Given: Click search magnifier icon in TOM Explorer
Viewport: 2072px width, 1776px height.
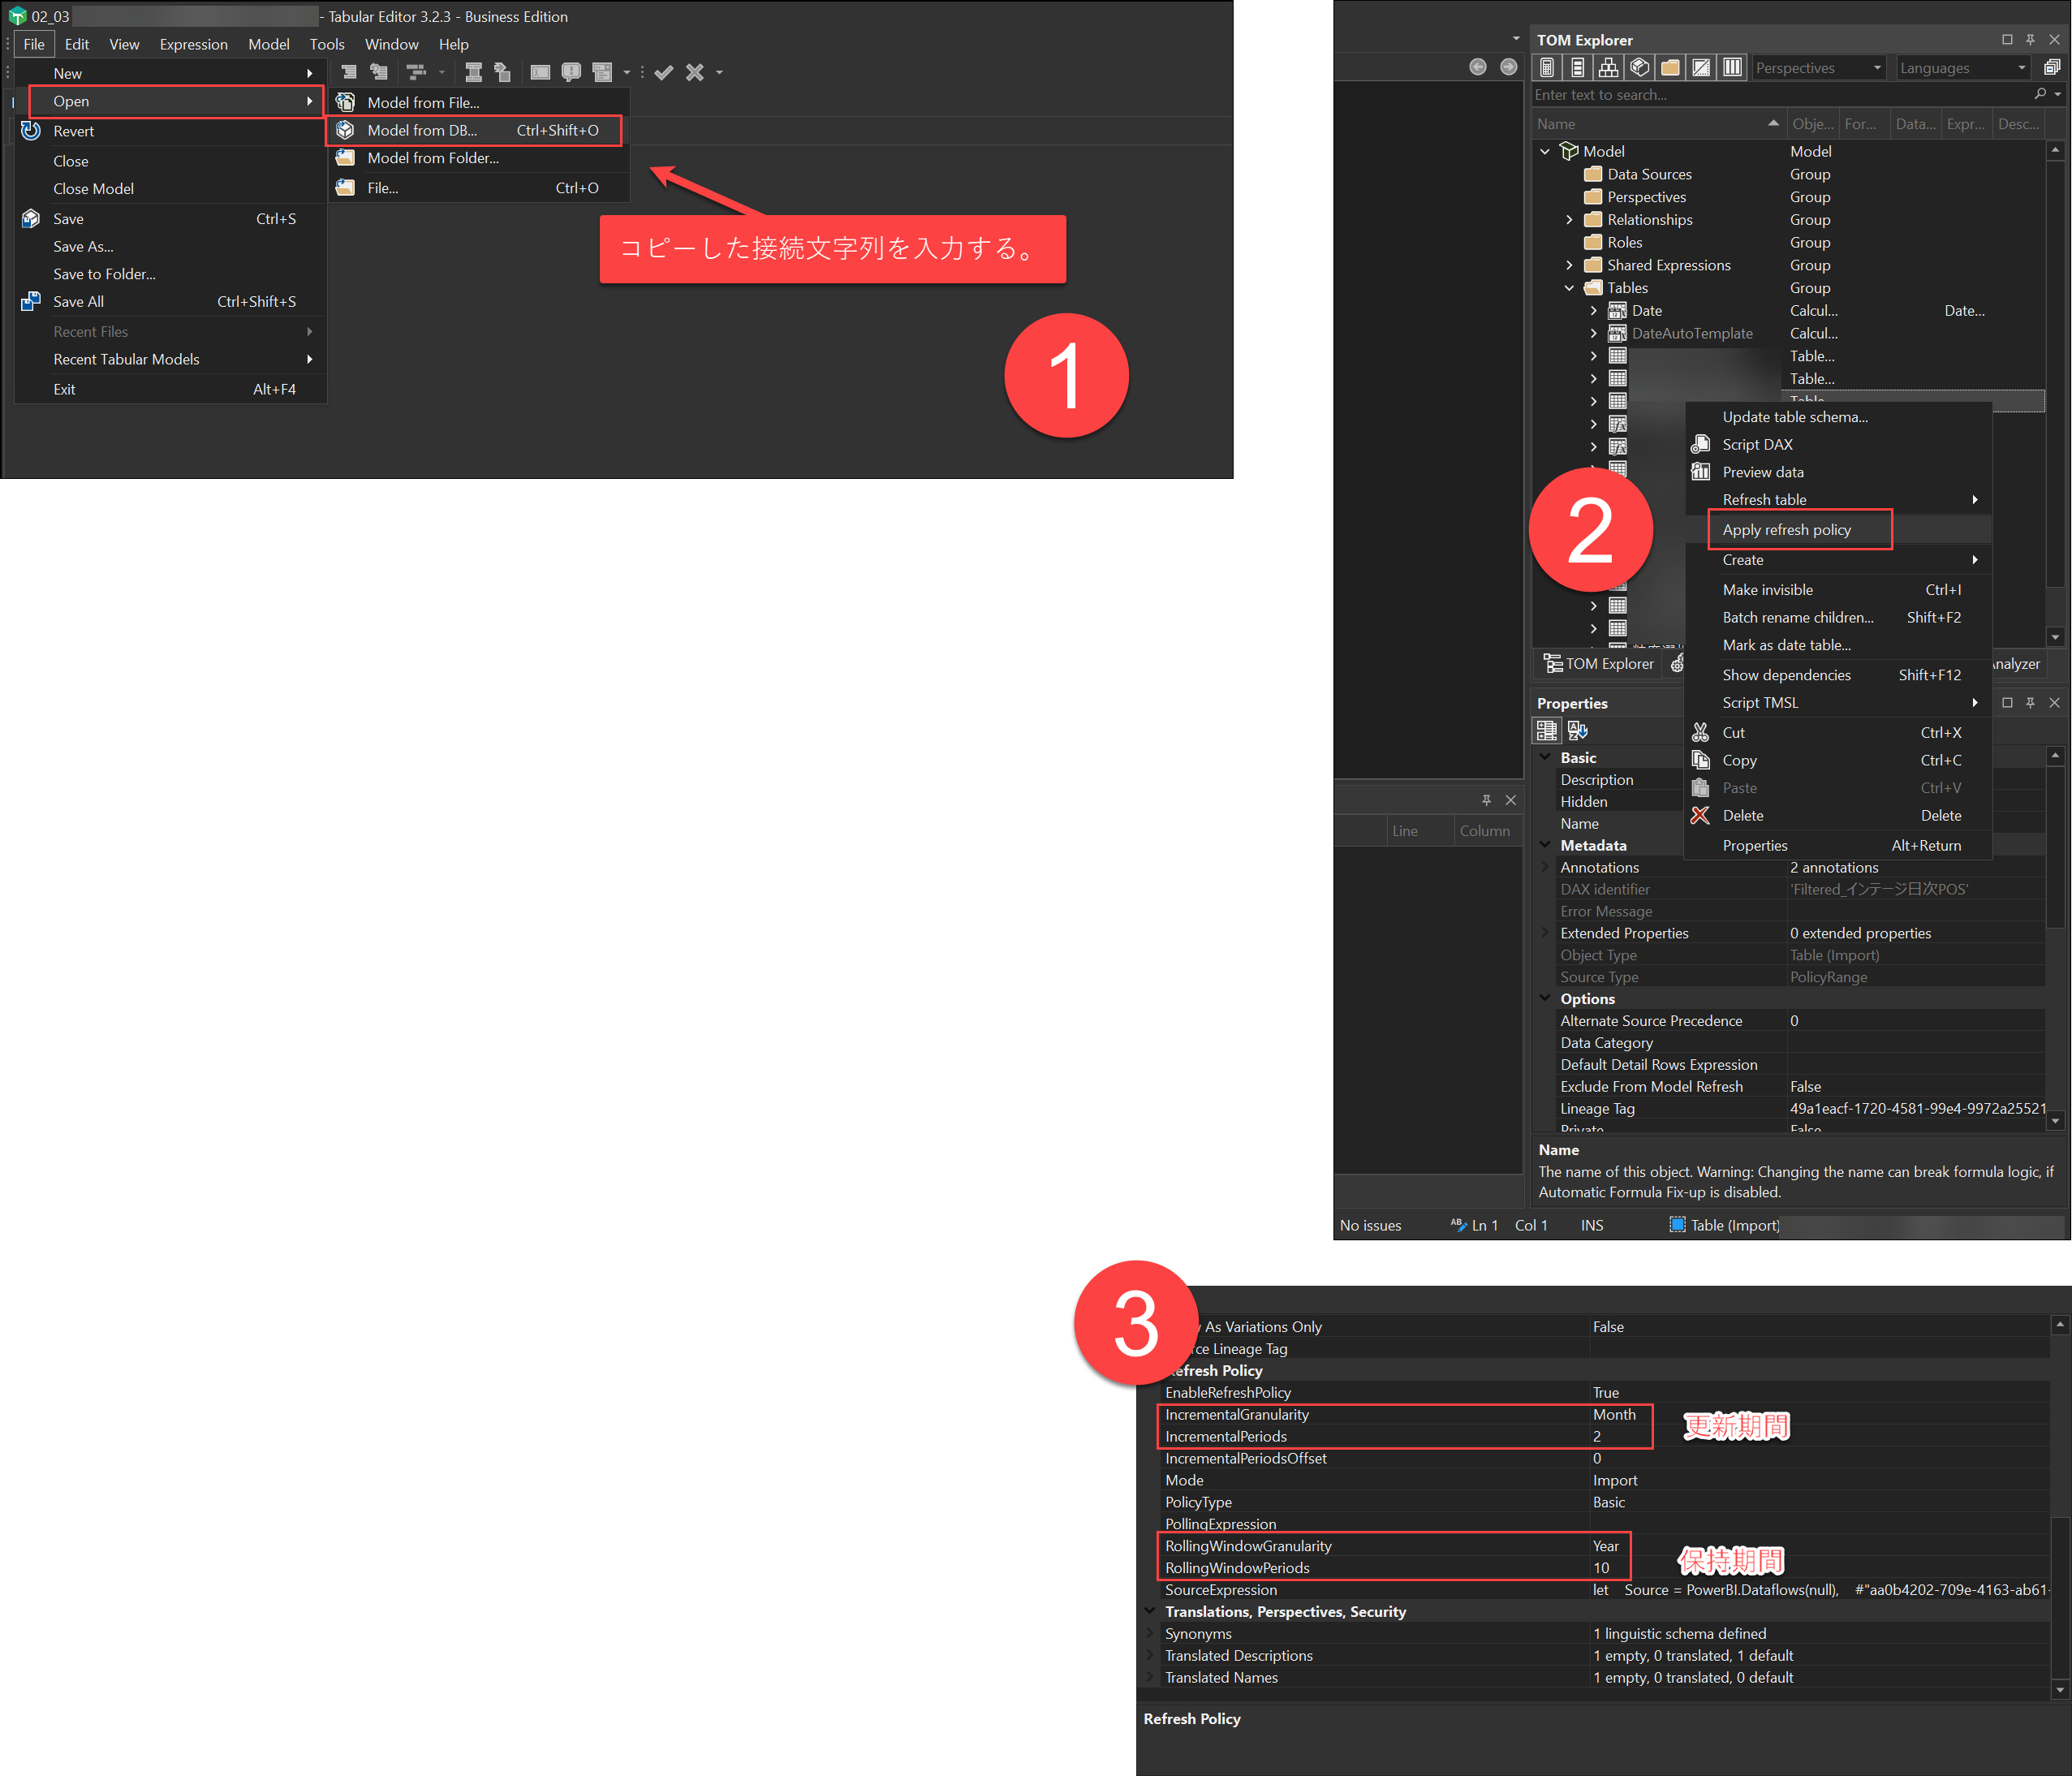Looking at the screenshot, I should coord(2040,94).
